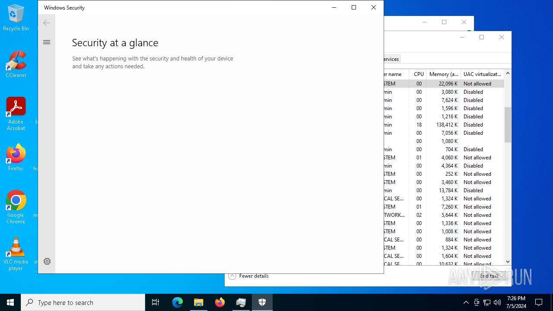Sort by Memory column header in Task Manager

pos(444,74)
